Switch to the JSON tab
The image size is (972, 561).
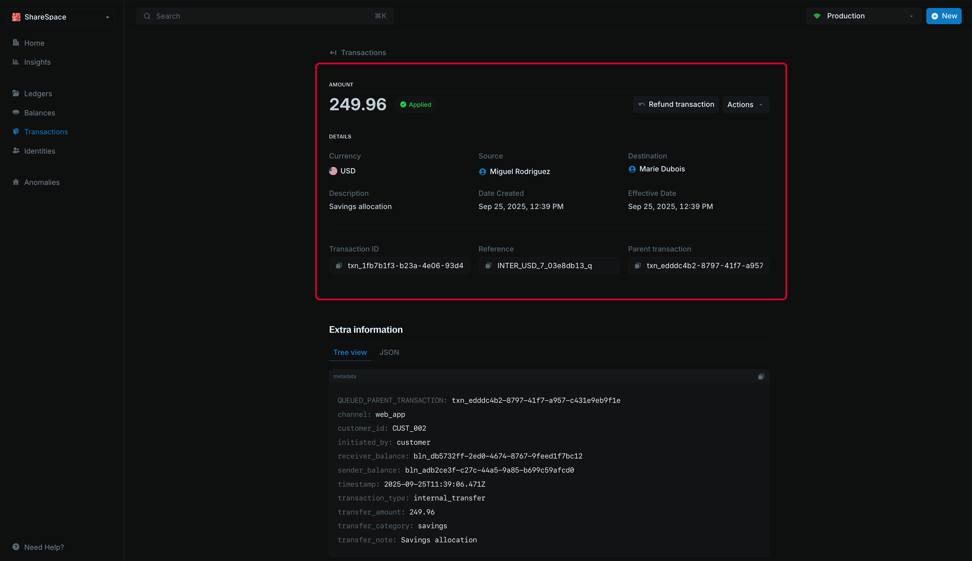(x=389, y=352)
